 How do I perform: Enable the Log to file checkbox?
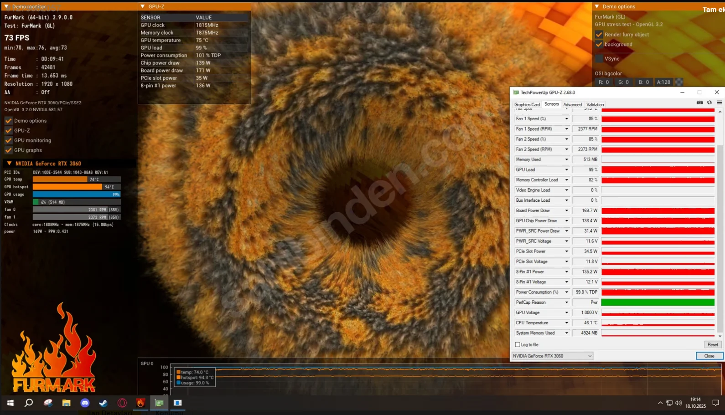click(518, 345)
